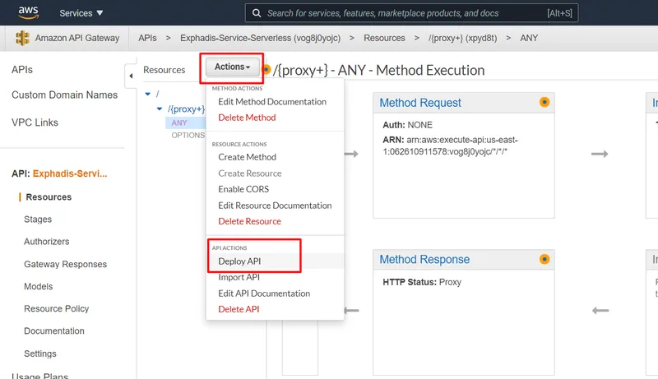The height and width of the screenshot is (379, 658).
Task: Open Custom Domain Names page
Action: [65, 95]
